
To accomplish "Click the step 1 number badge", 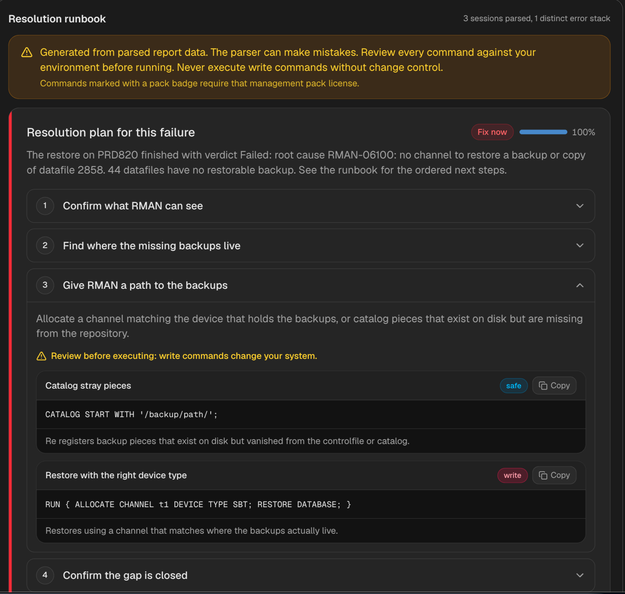I will [45, 206].
